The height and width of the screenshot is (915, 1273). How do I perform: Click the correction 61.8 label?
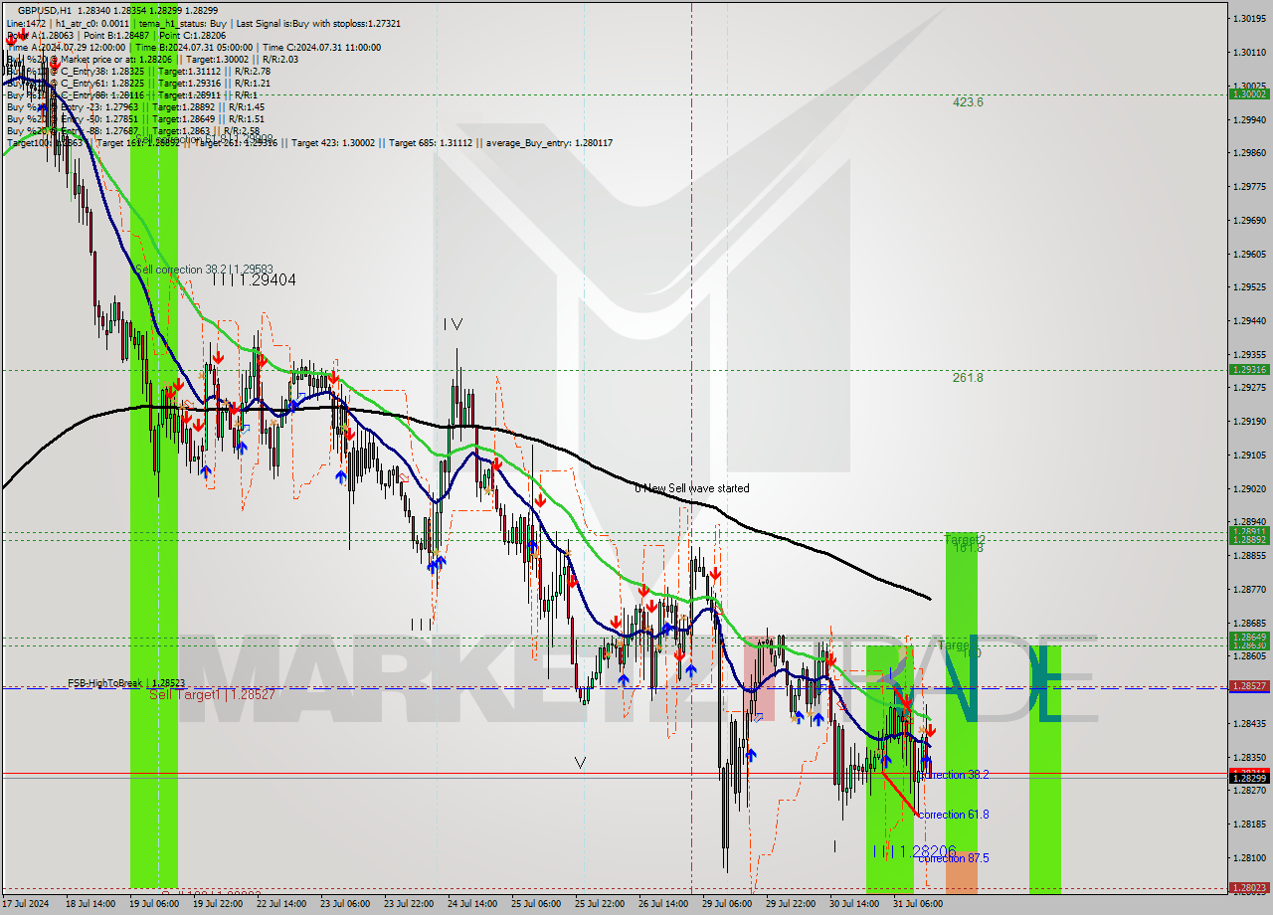954,815
